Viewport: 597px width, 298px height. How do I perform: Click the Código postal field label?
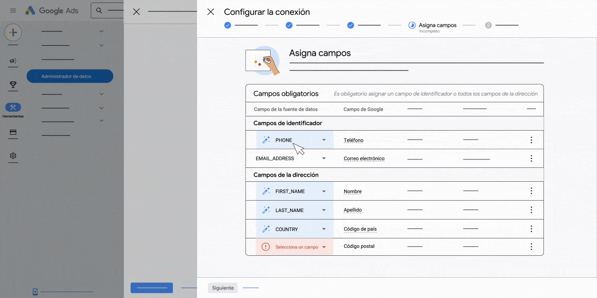pos(359,246)
